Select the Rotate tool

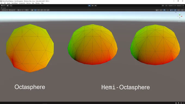[39, 10]
